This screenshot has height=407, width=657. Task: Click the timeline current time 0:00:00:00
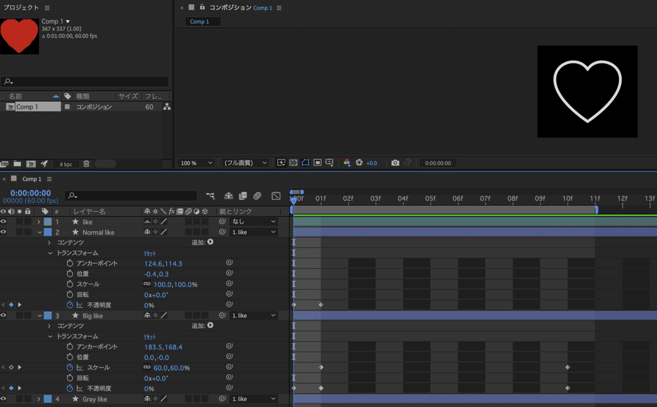coord(31,193)
